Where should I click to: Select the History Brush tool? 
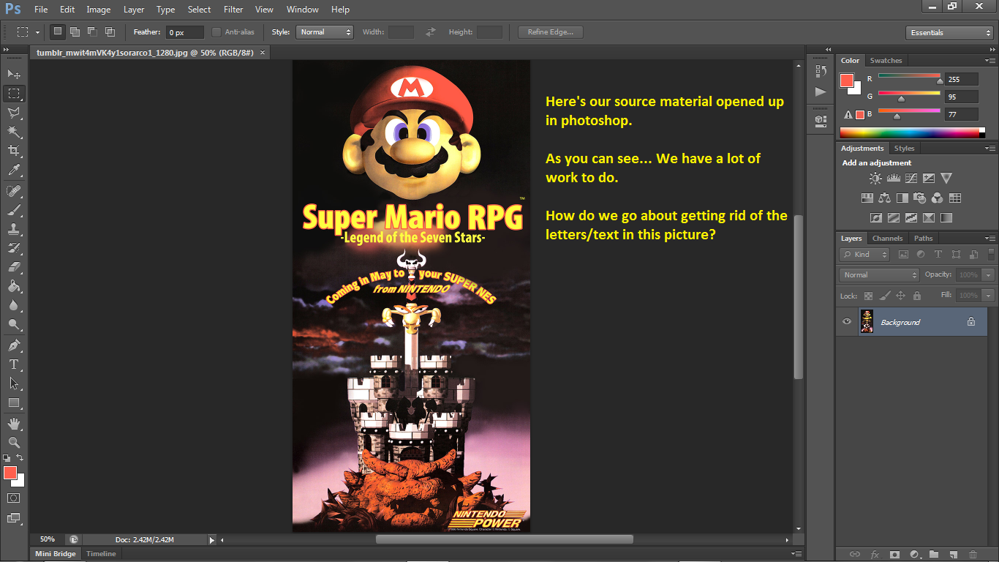tap(14, 248)
